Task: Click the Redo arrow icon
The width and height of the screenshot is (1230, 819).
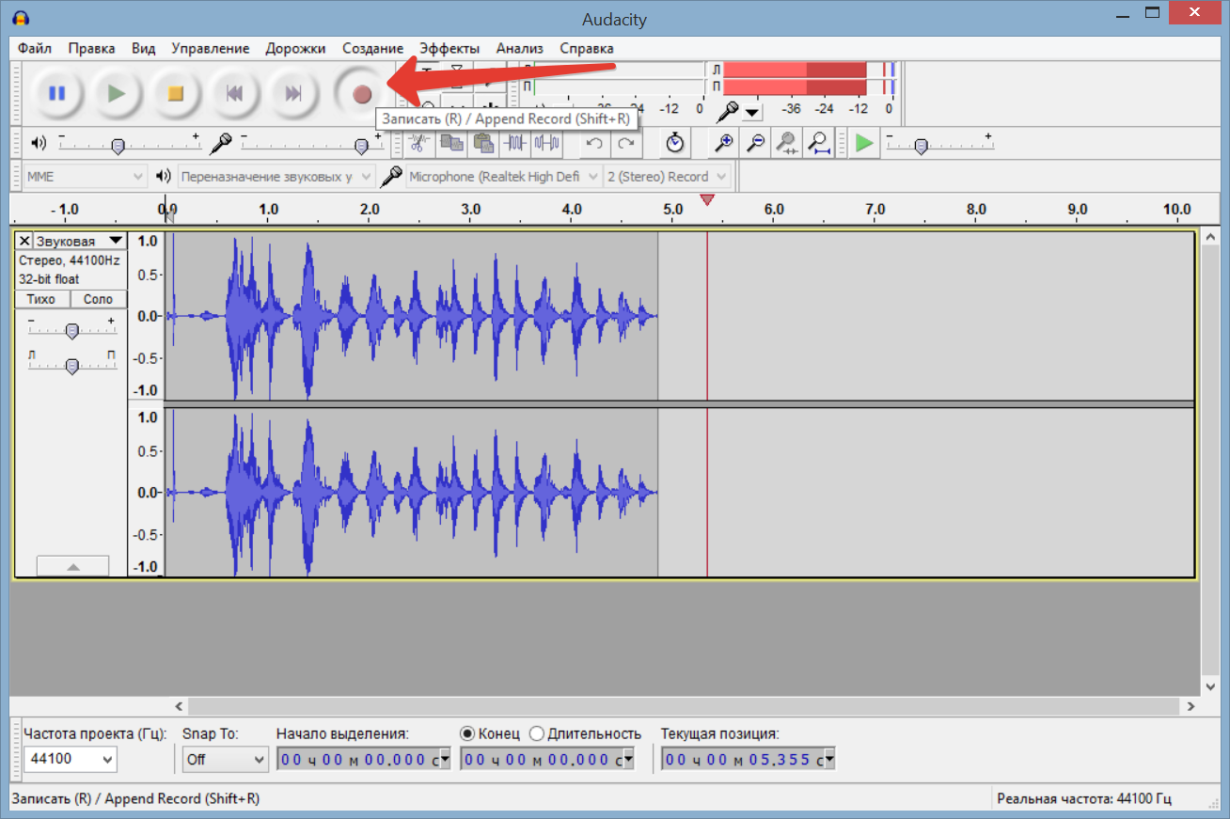Action: coord(626,143)
